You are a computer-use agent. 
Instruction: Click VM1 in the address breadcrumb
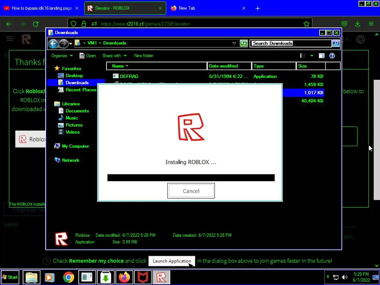click(92, 43)
